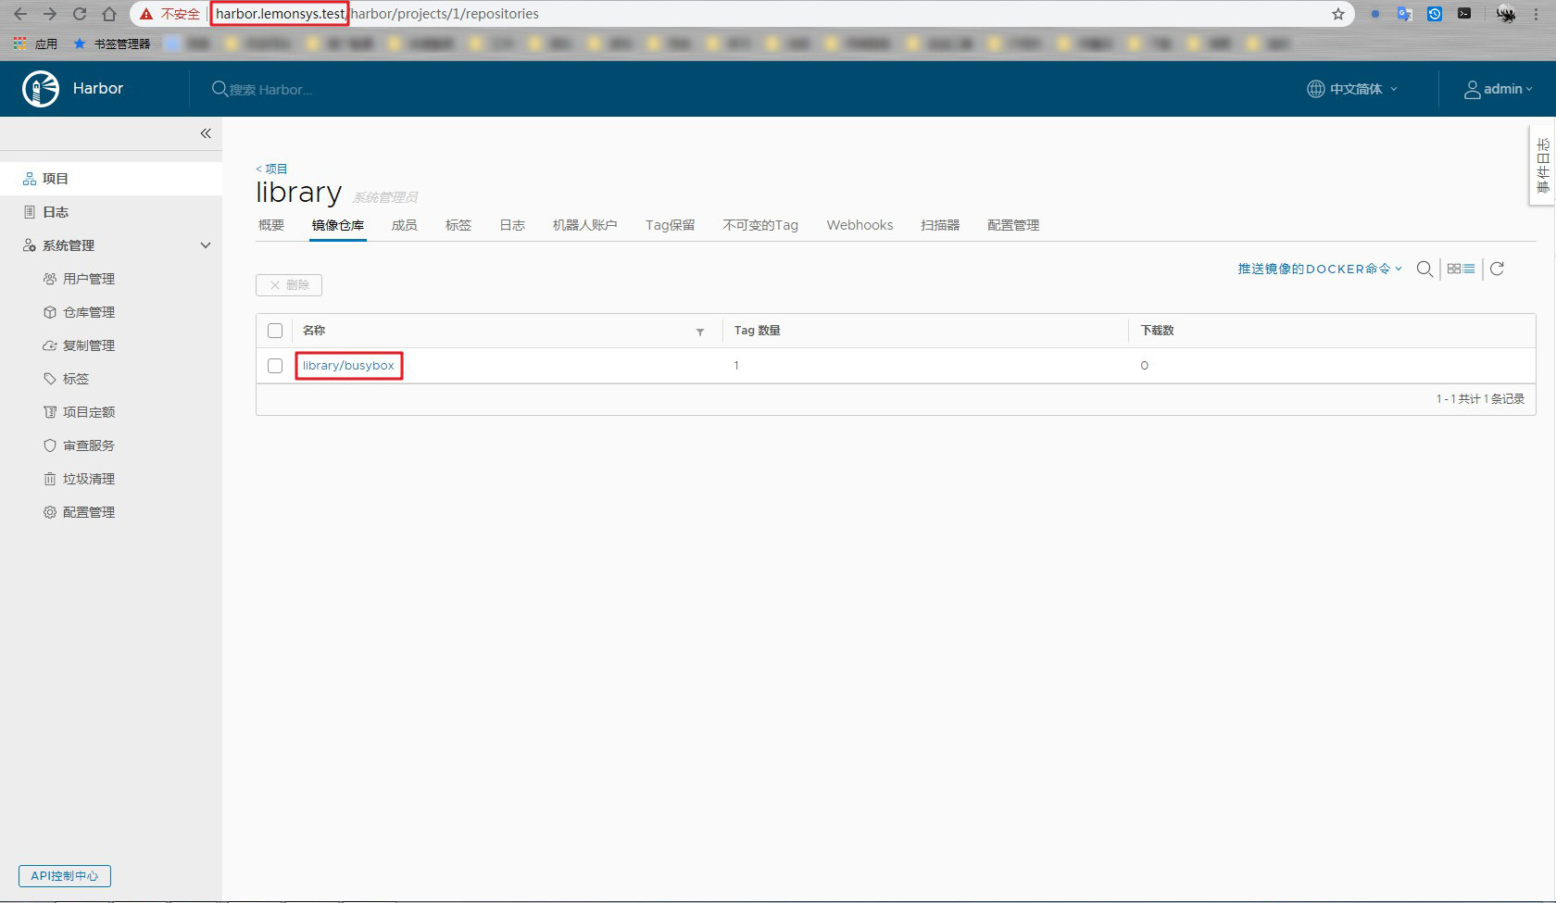Click the translate extension icon

(x=1404, y=14)
